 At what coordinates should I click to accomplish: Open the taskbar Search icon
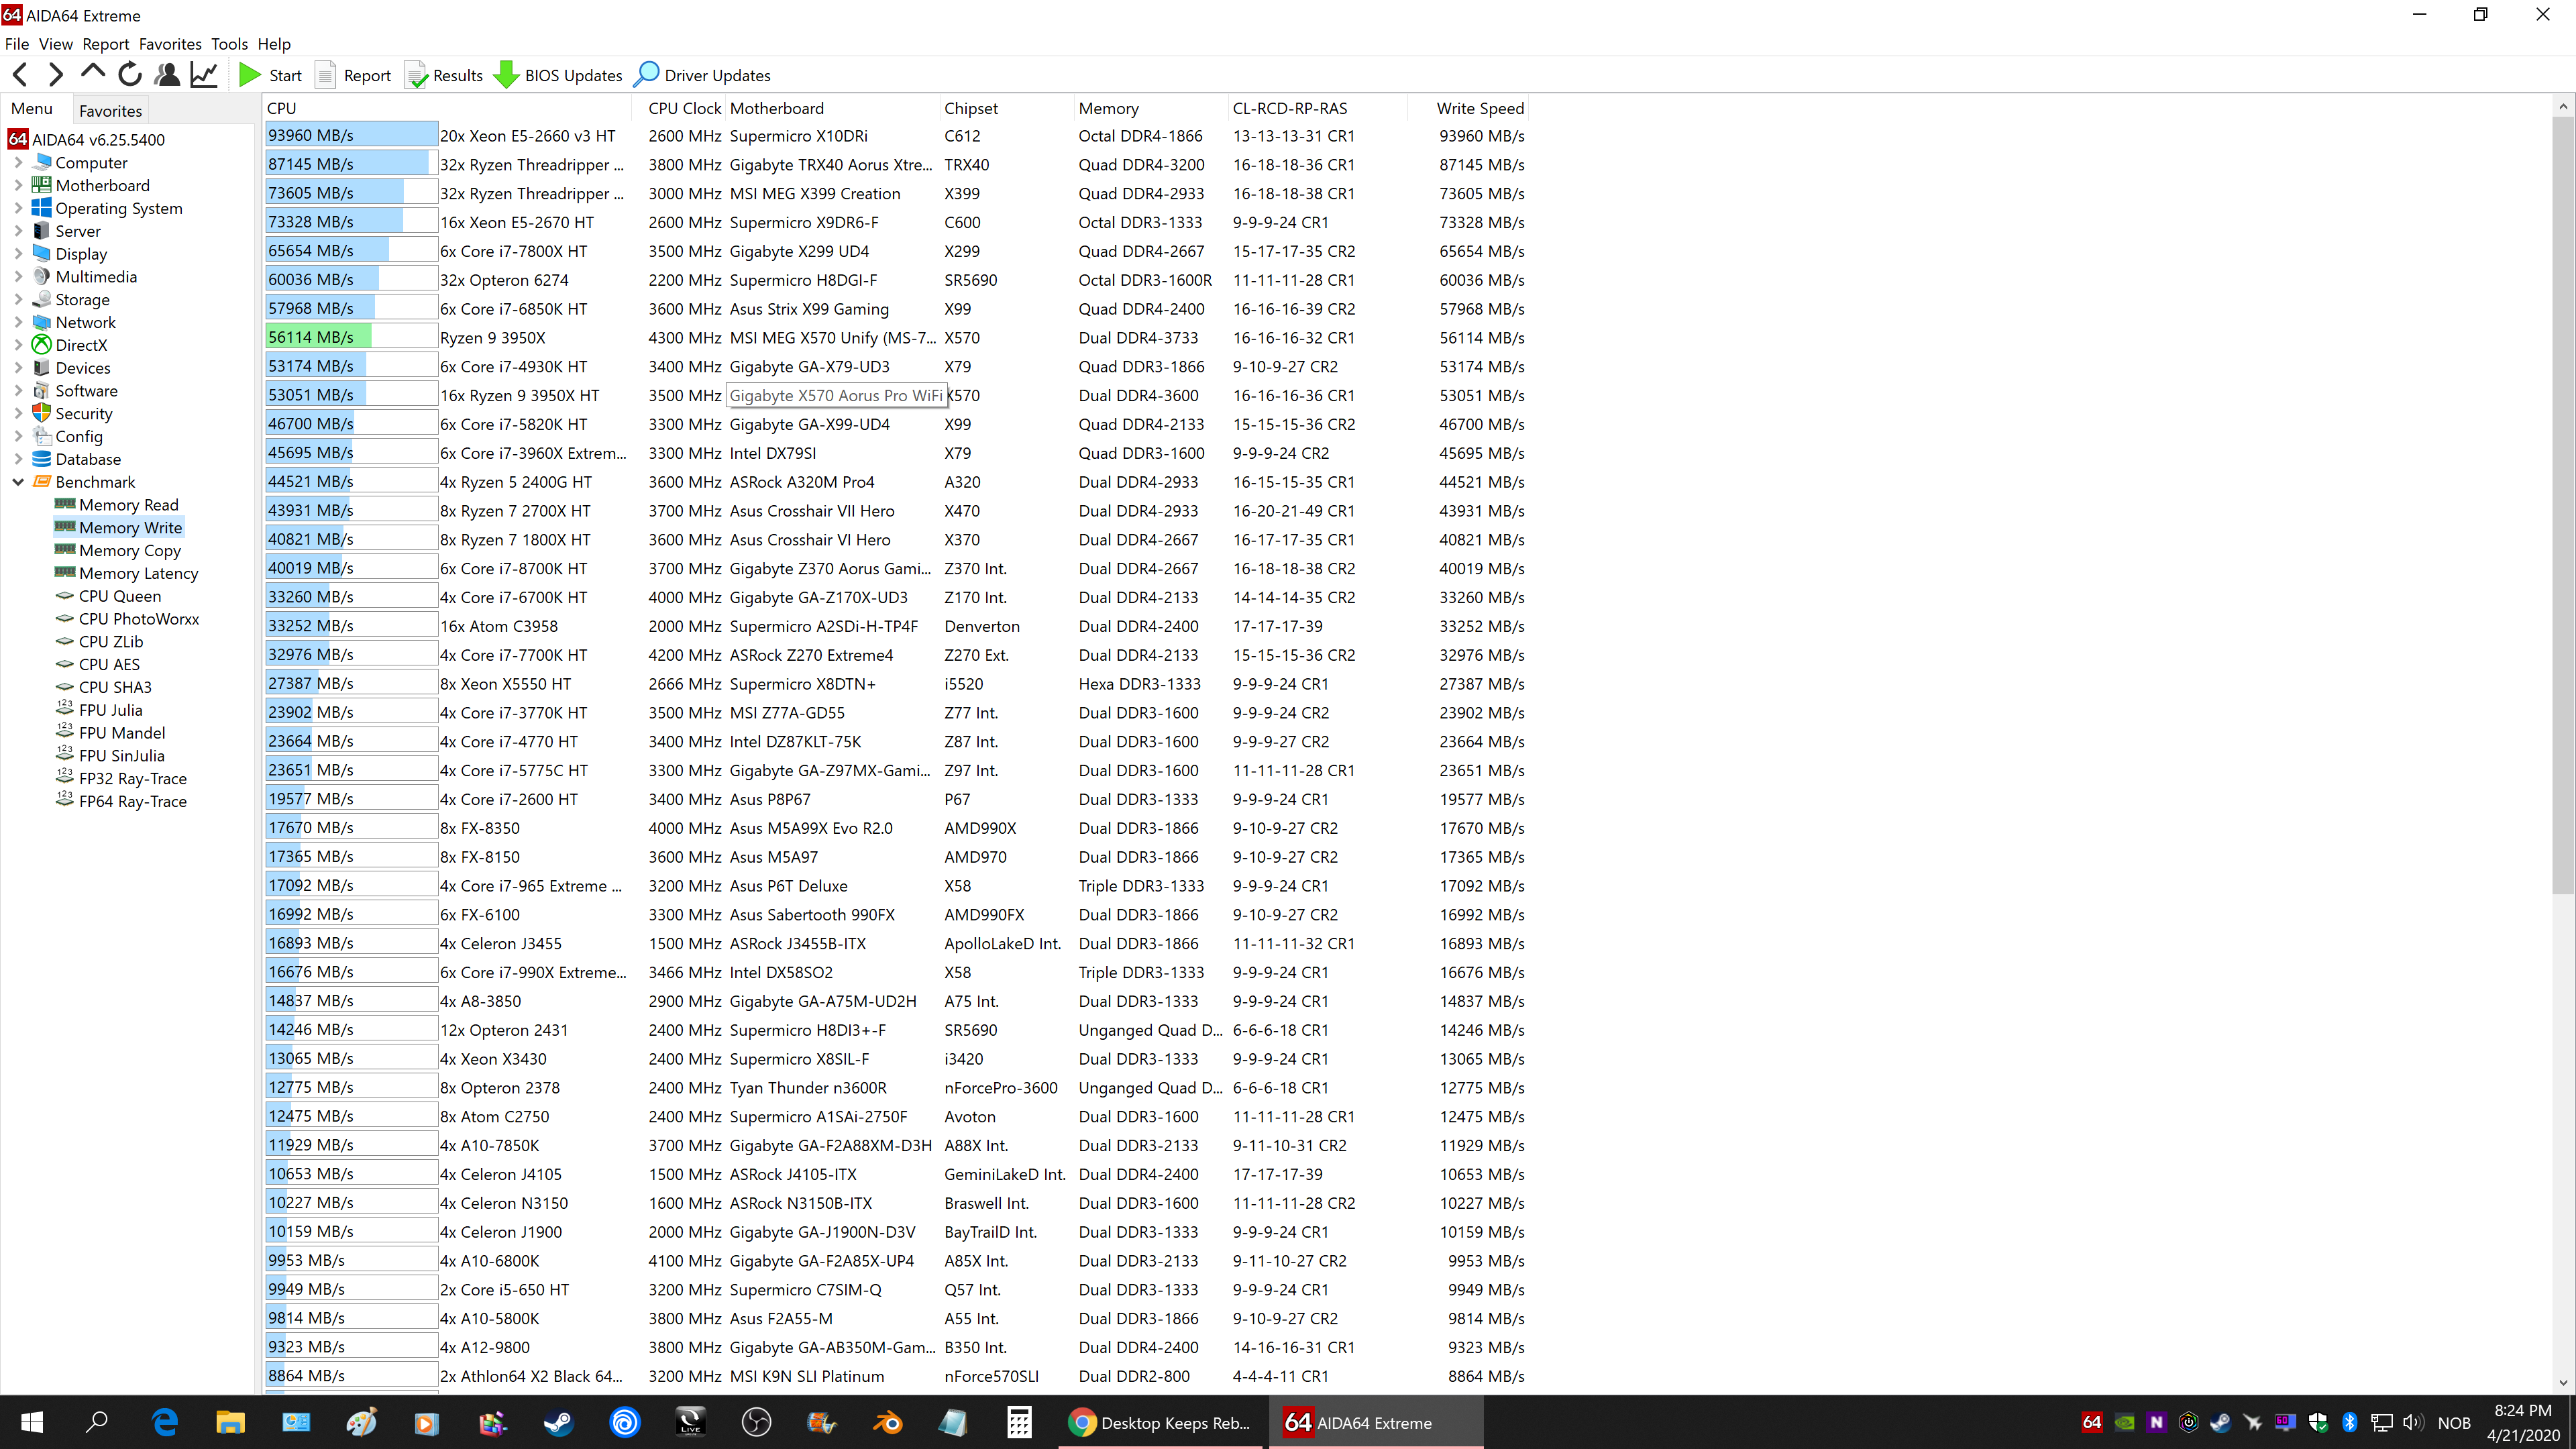pyautogui.click(x=97, y=1422)
